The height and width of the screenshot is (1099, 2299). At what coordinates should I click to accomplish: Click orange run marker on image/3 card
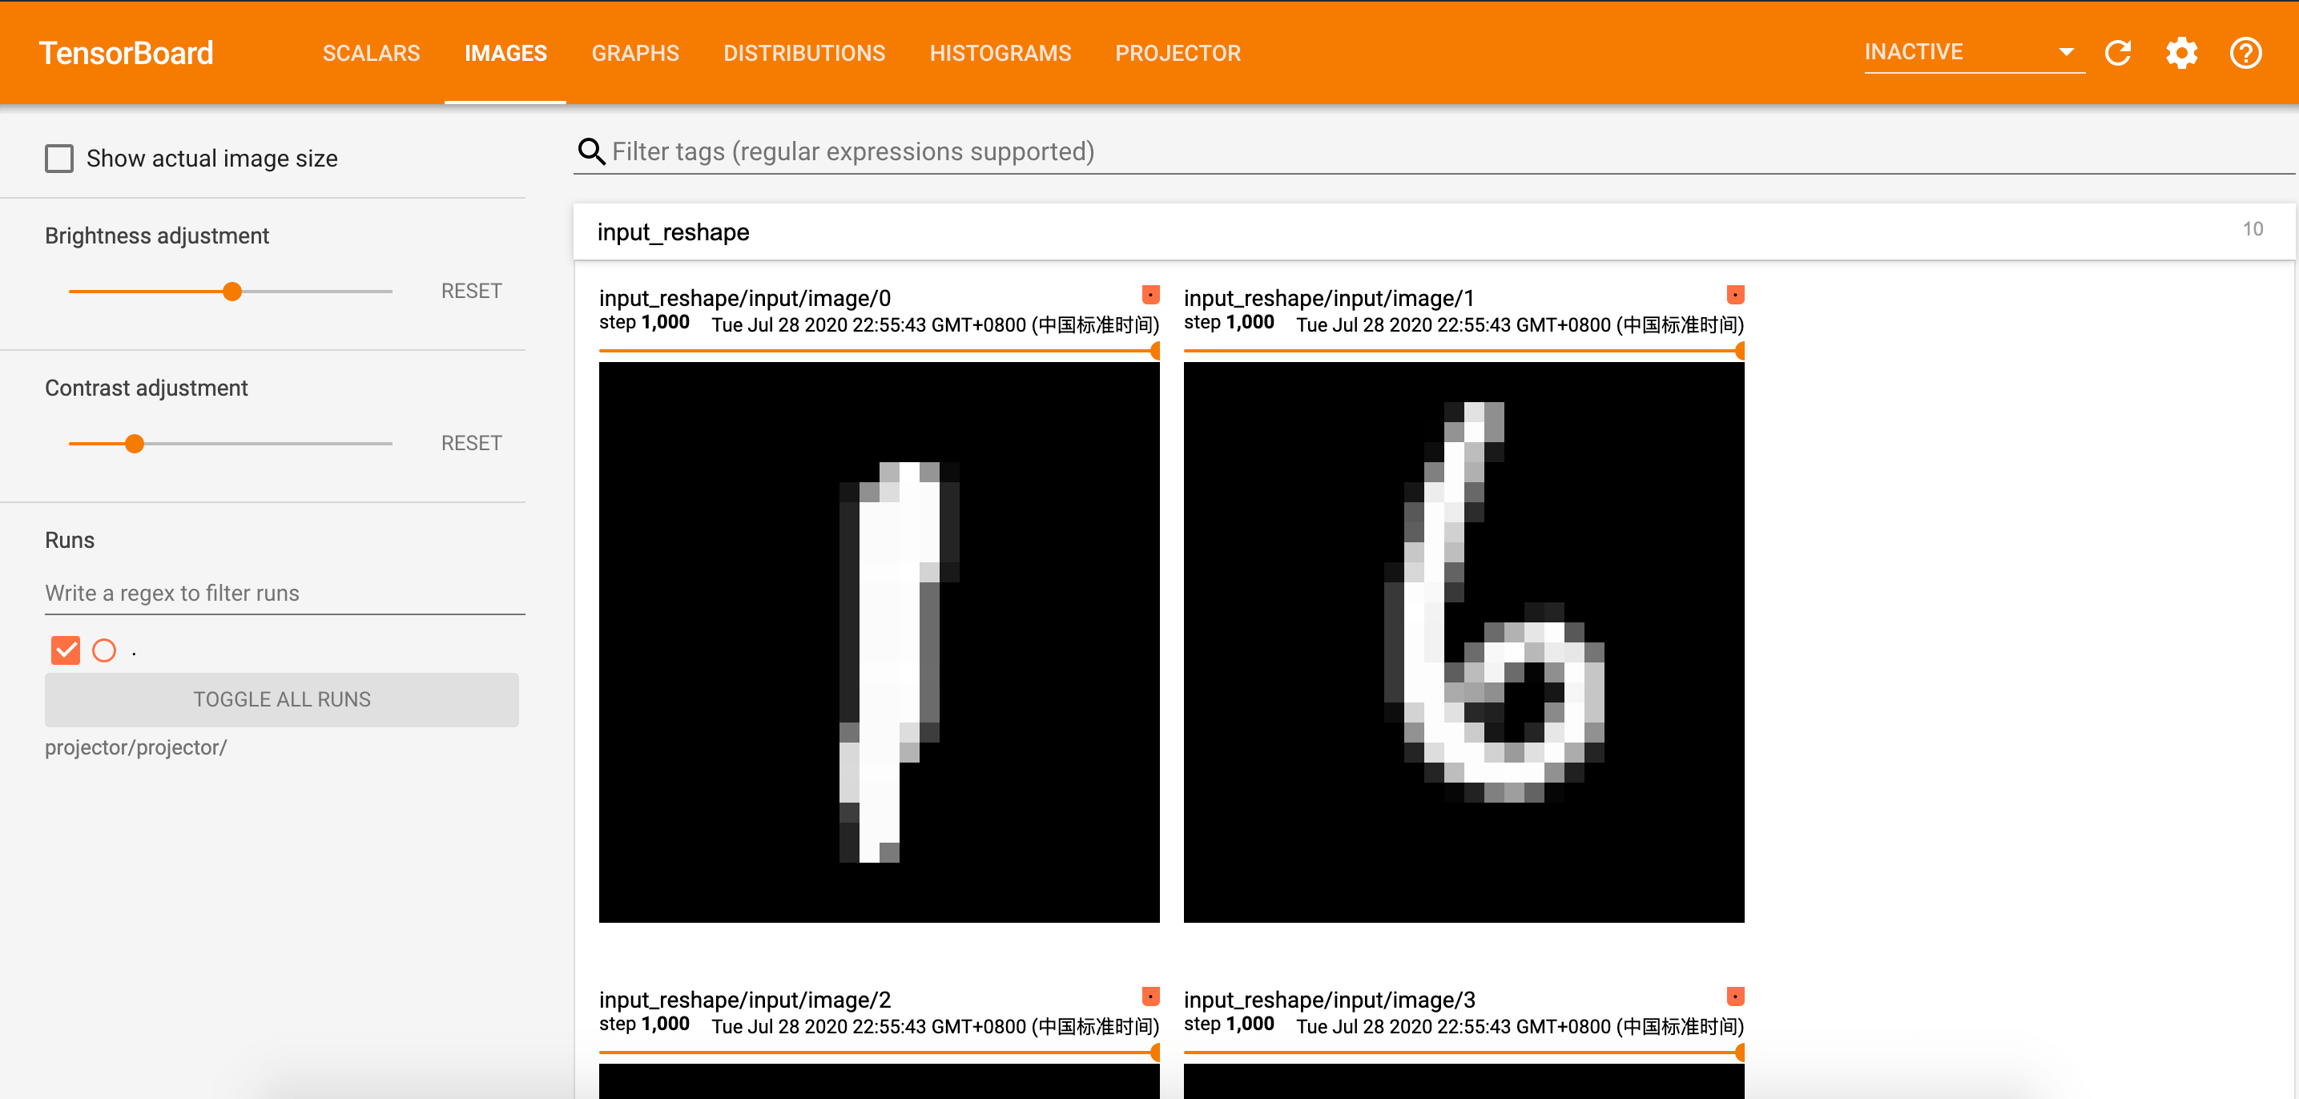coord(1735,996)
